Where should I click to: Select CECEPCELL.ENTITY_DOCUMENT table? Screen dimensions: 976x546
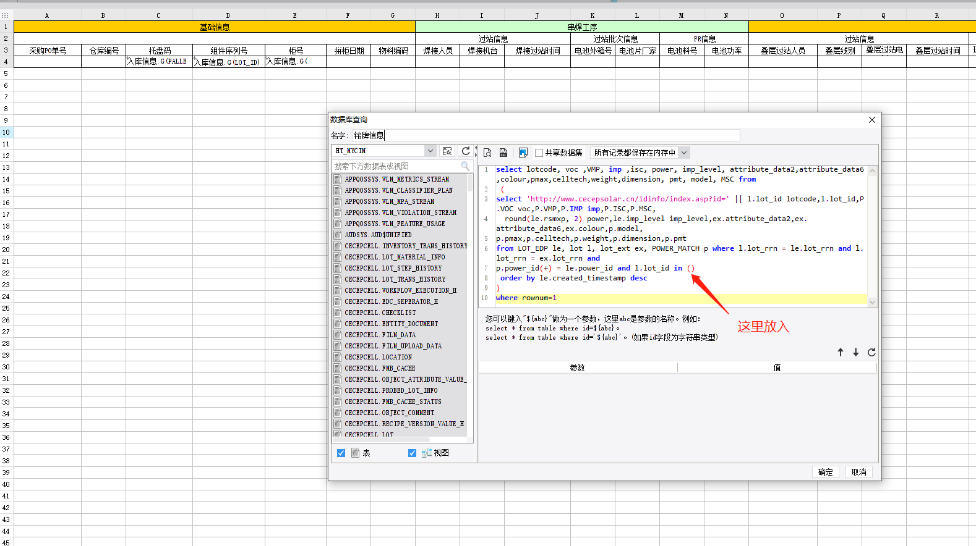pos(391,324)
